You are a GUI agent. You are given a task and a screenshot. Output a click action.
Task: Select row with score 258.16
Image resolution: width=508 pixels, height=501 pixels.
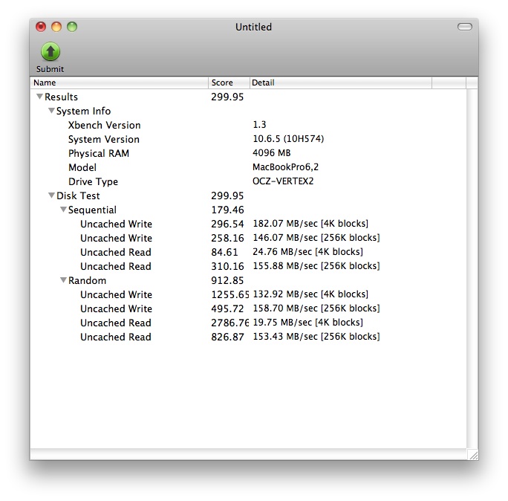pyautogui.click(x=249, y=238)
